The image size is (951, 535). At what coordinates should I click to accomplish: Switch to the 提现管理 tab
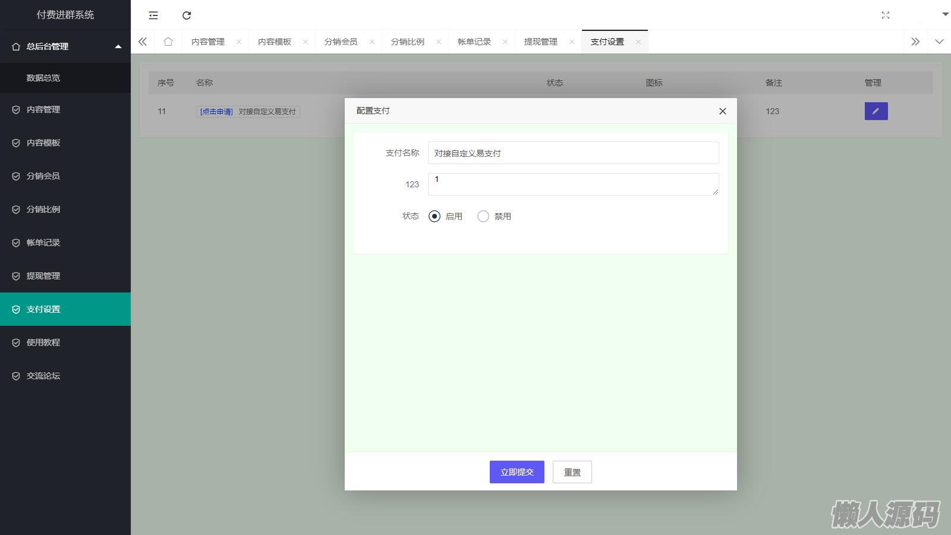540,42
